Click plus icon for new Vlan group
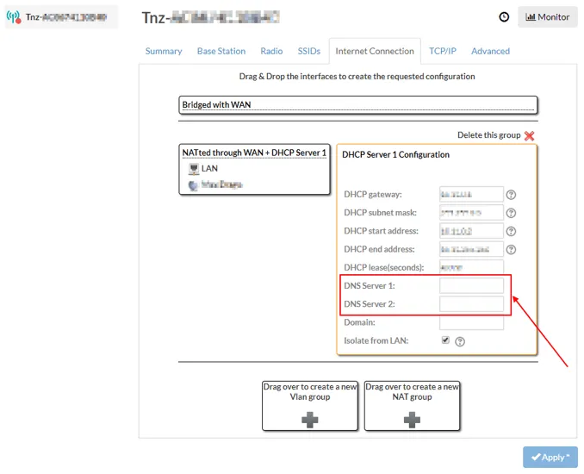Viewport: 584px width, 474px height. point(310,420)
